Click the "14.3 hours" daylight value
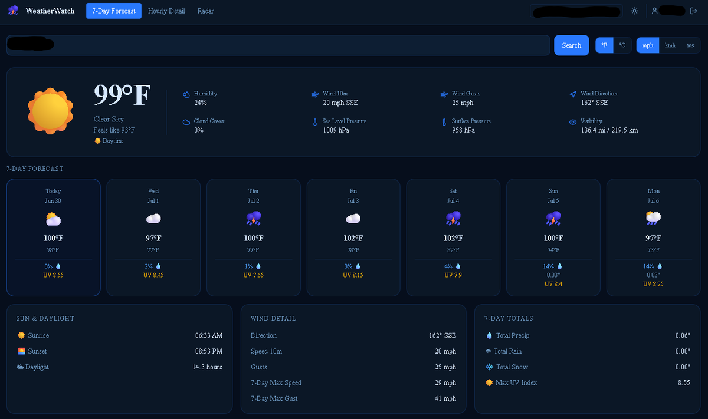The width and height of the screenshot is (708, 419). pos(207,367)
